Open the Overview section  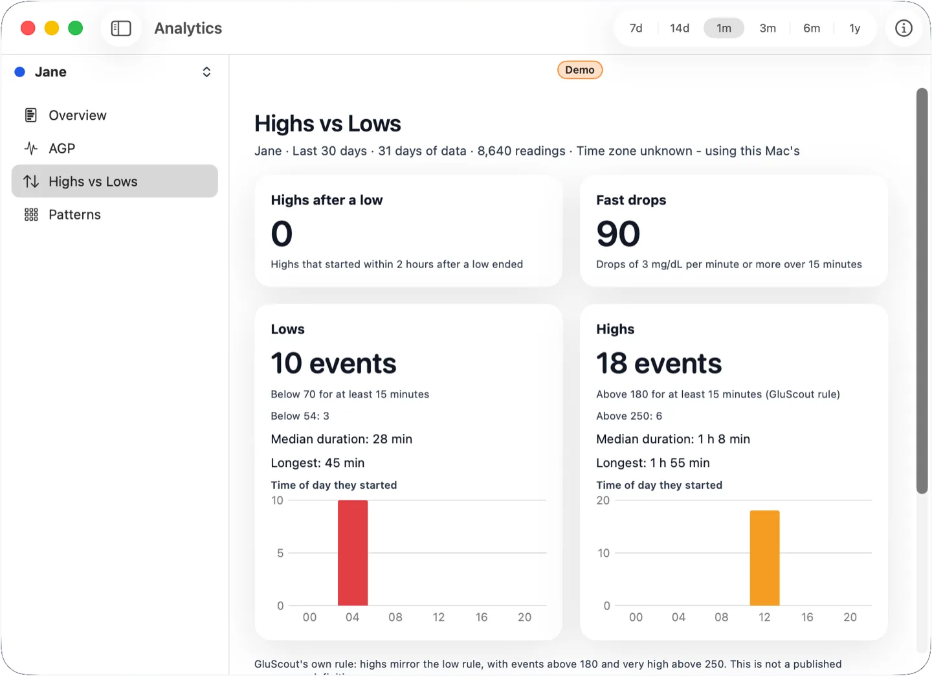[115, 115]
